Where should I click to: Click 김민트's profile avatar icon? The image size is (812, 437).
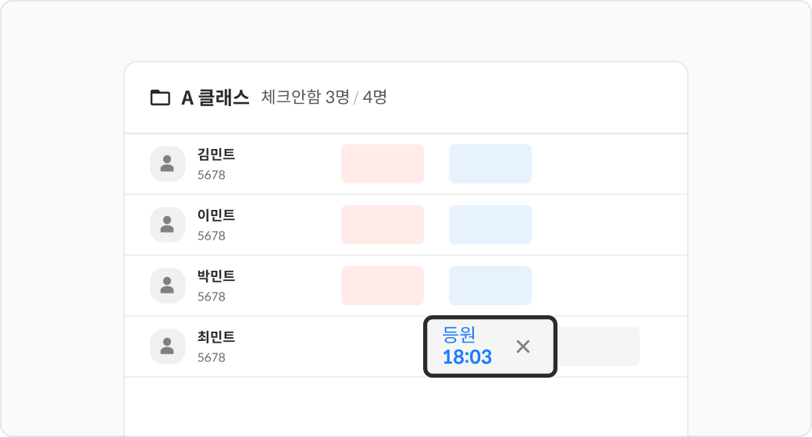(167, 164)
